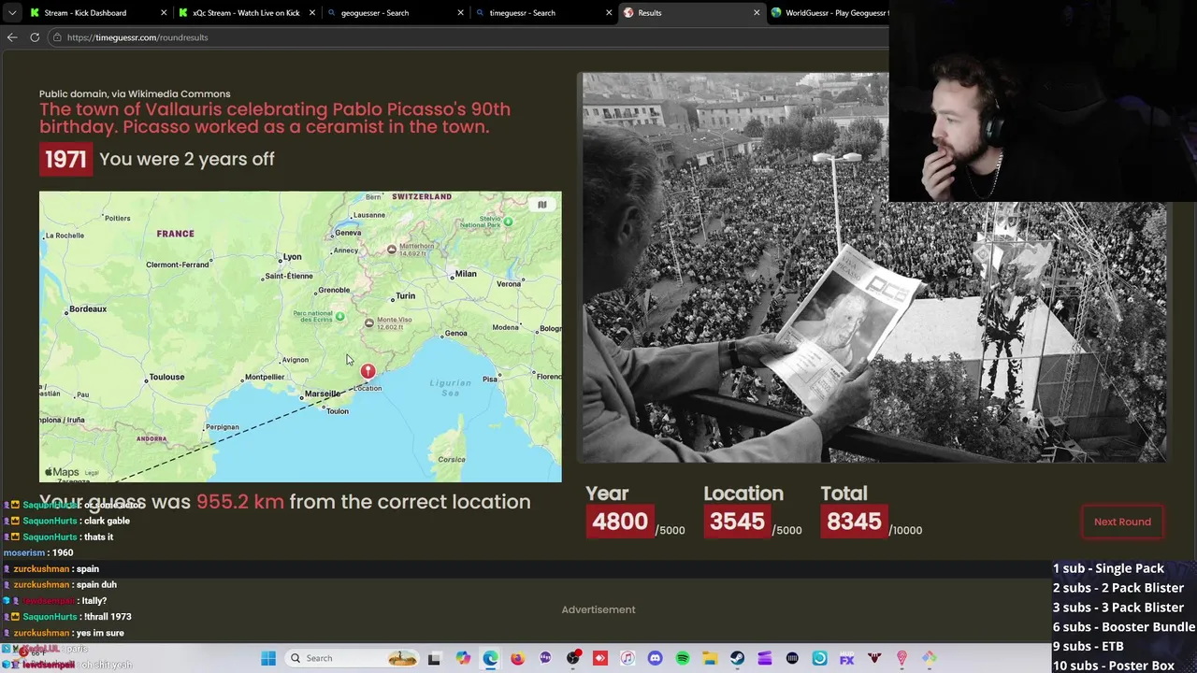Click the Toulouse label on map
Viewport: 1197px width, 673px height.
[166, 377]
